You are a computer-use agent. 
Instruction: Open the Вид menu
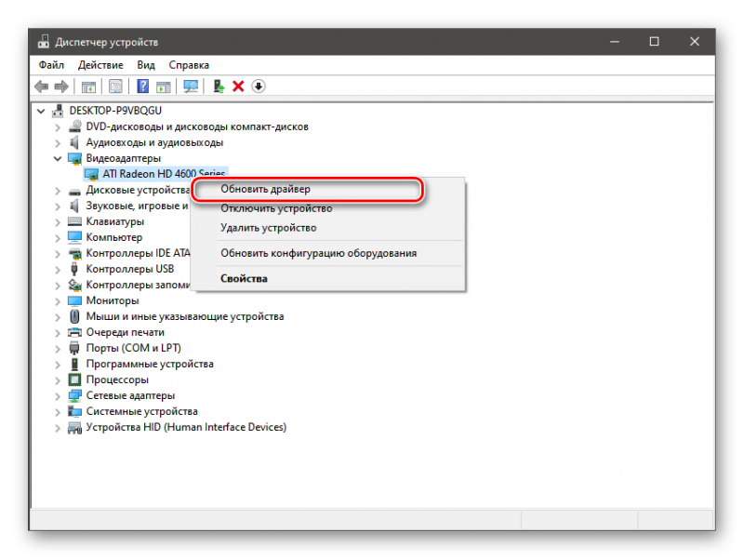(x=146, y=65)
